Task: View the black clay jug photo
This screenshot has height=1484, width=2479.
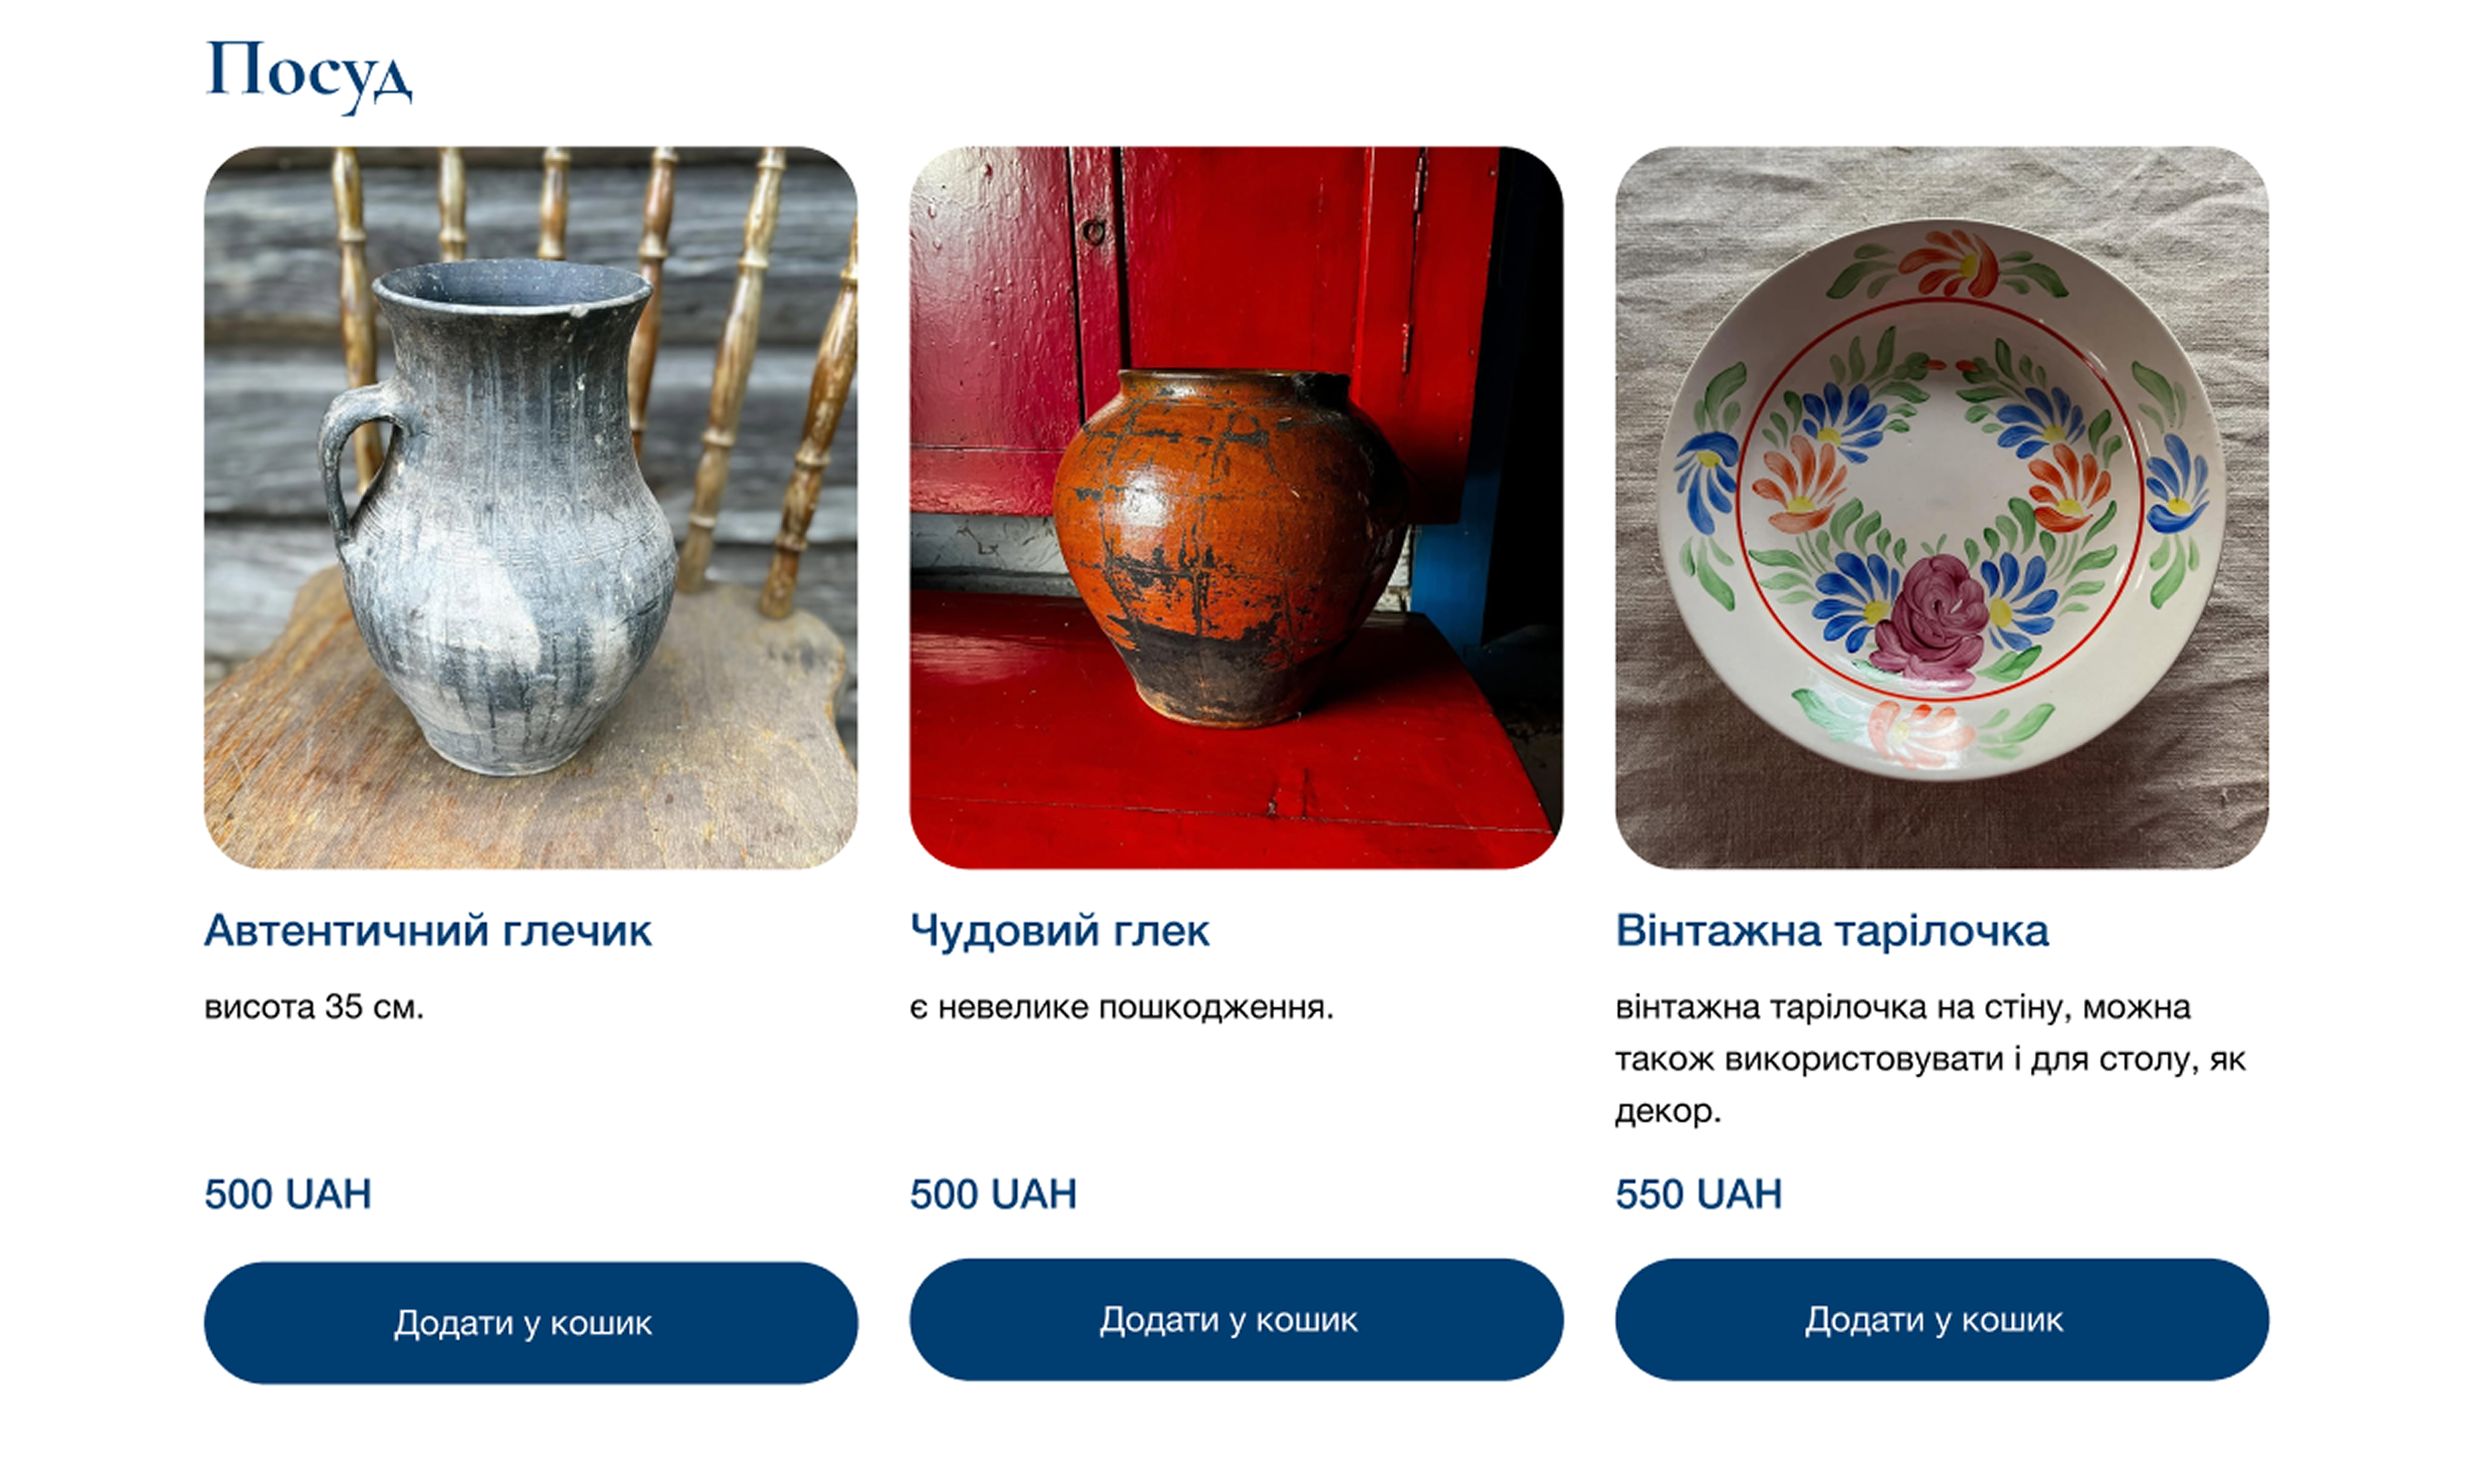Action: (530, 508)
